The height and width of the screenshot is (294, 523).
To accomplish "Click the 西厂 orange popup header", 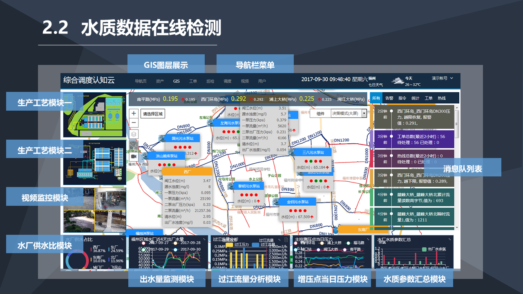I will click(x=188, y=172).
